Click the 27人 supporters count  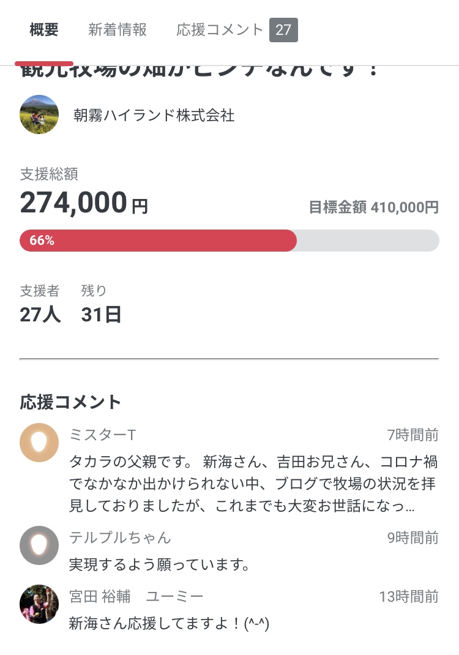tap(40, 314)
